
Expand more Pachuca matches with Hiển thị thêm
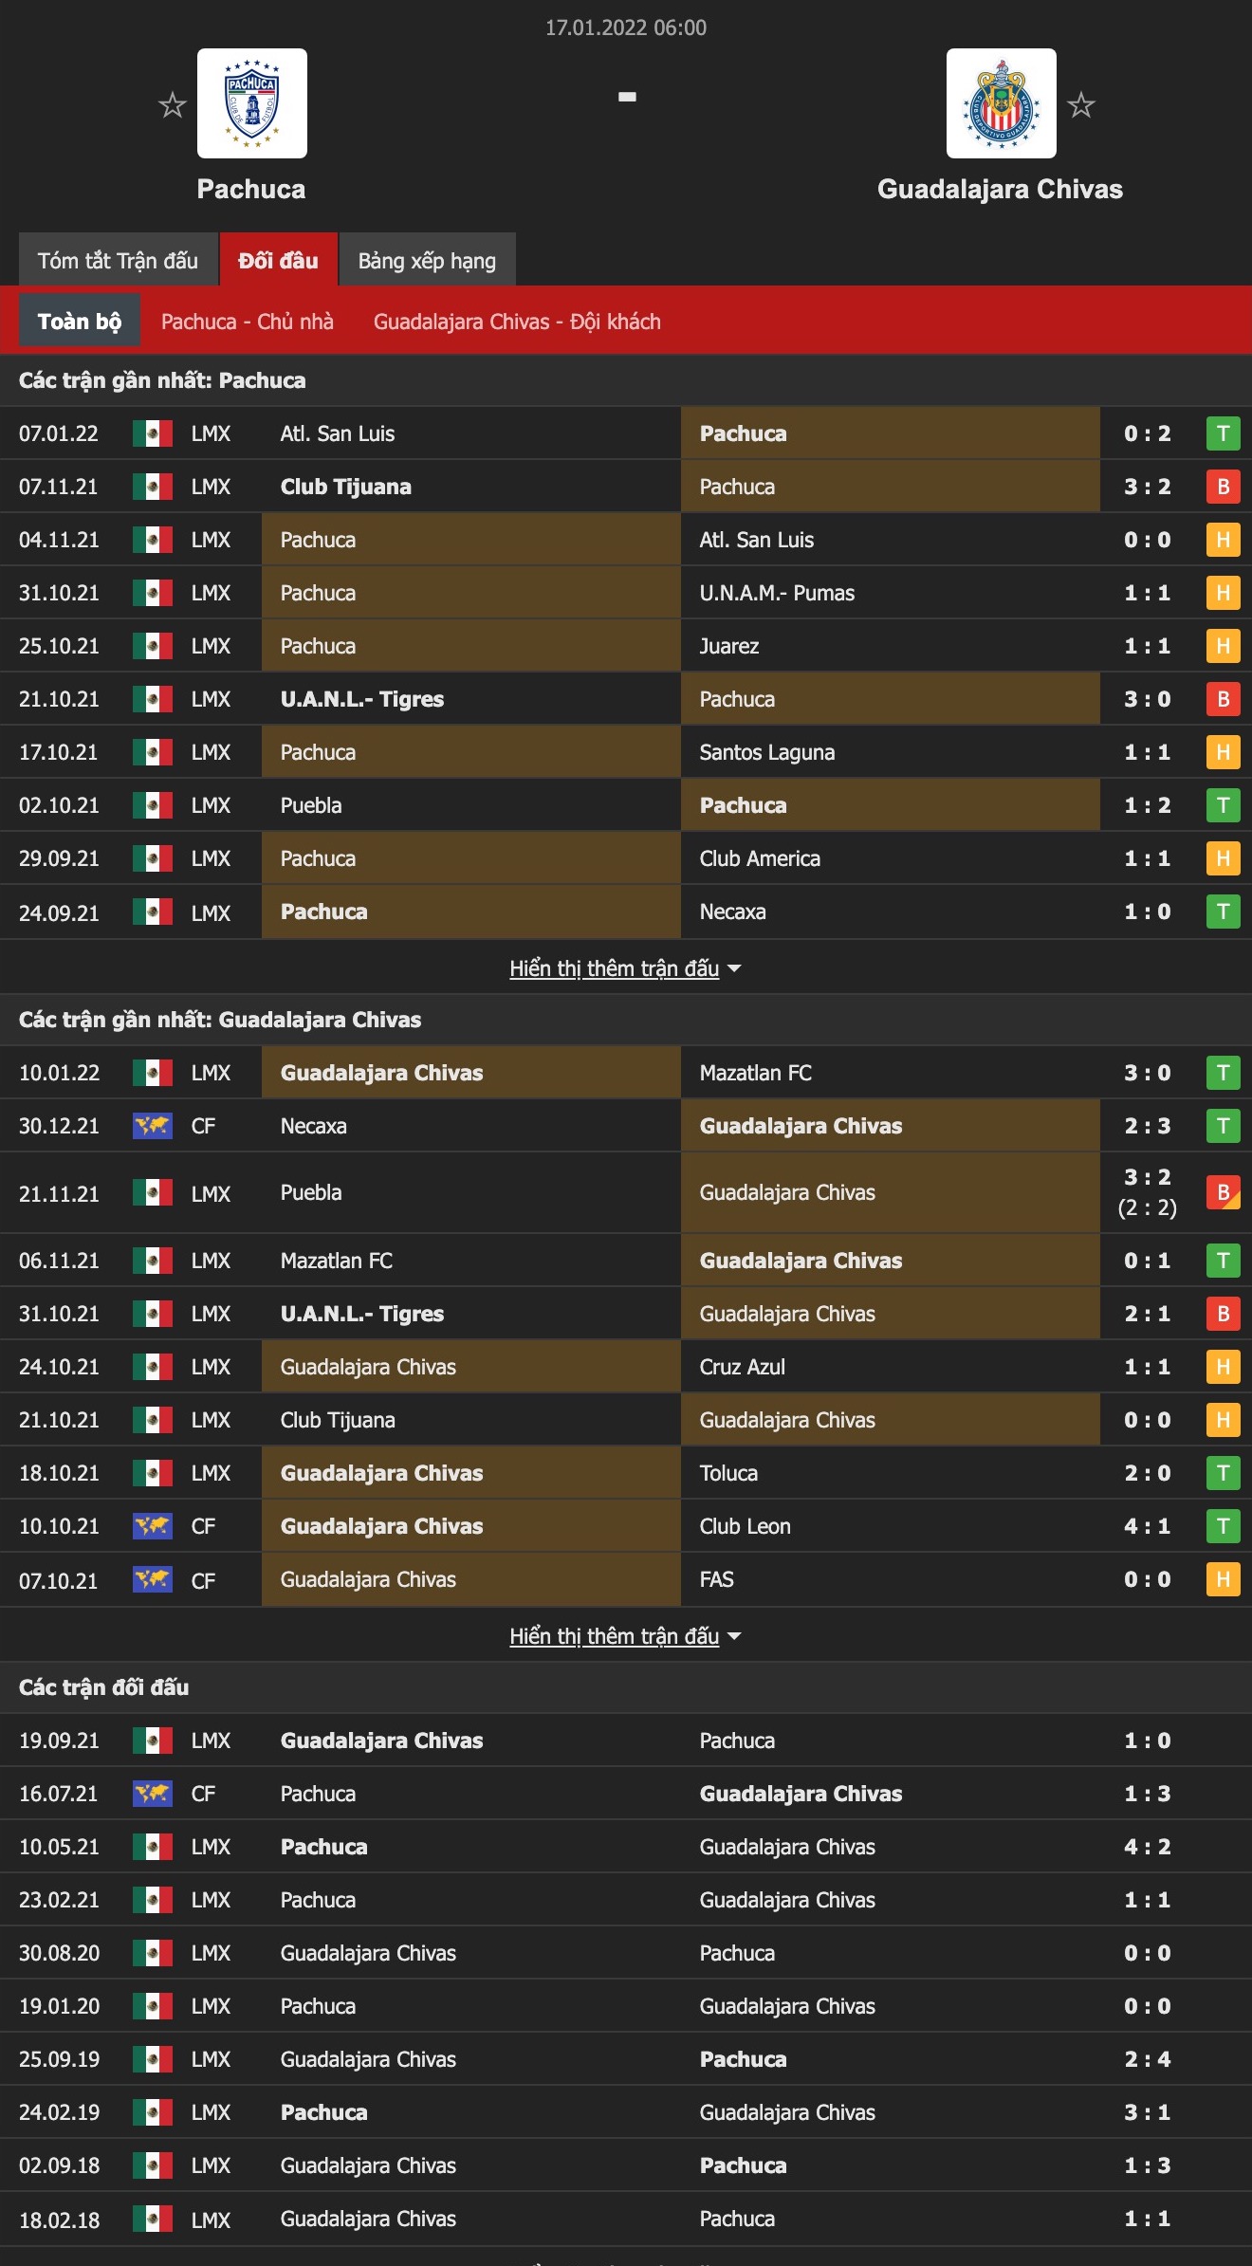coord(625,968)
